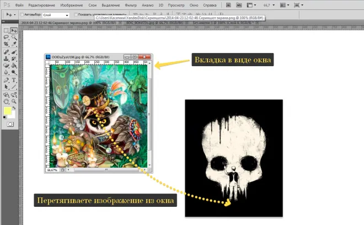
Task: Swap foreground and background colors
Action: point(14,108)
